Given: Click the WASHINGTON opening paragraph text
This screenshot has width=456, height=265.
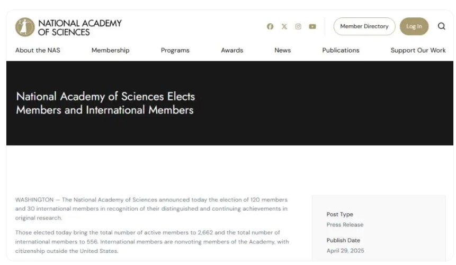Looking at the screenshot, I should pyautogui.click(x=151, y=209).
